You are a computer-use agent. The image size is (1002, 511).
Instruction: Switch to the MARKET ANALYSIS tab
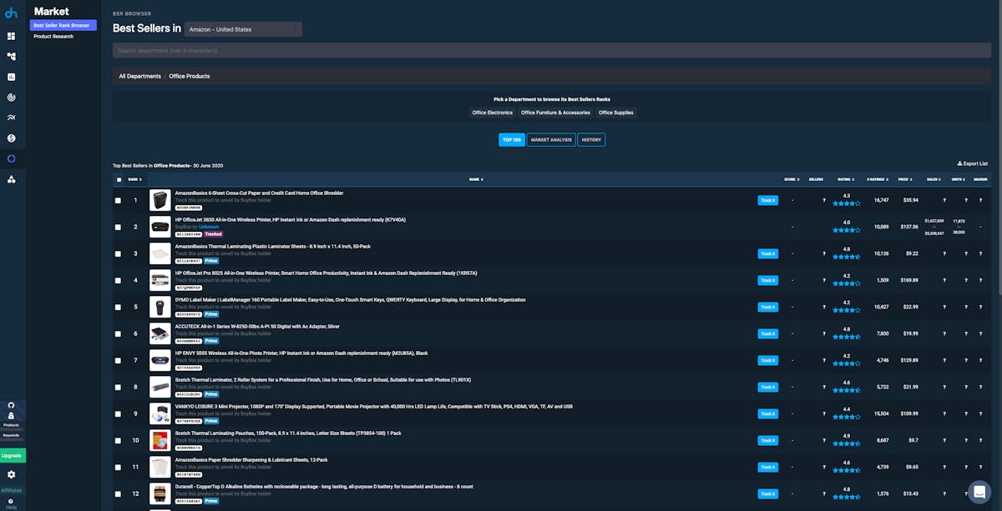[x=551, y=140]
